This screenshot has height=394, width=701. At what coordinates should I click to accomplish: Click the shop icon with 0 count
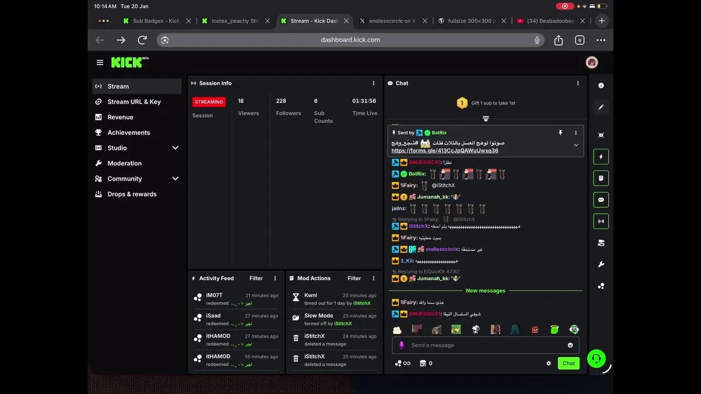426,363
